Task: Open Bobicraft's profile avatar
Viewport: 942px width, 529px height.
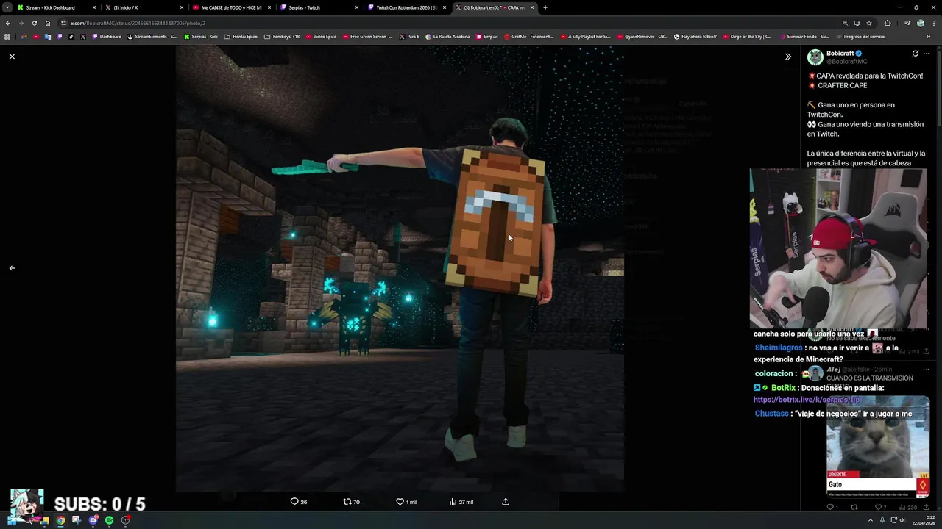Action: point(815,57)
